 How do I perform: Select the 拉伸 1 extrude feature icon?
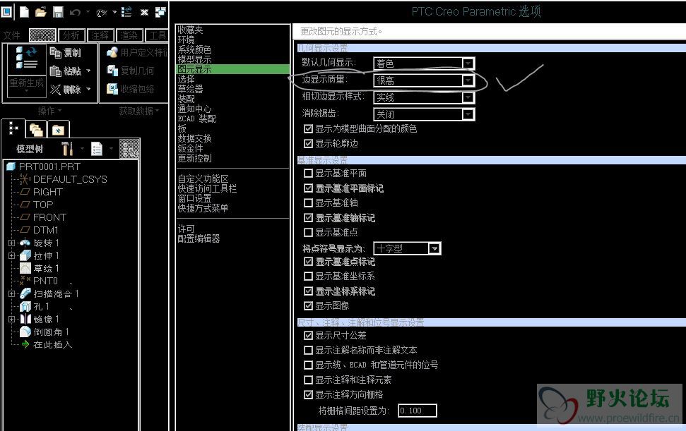(25, 255)
